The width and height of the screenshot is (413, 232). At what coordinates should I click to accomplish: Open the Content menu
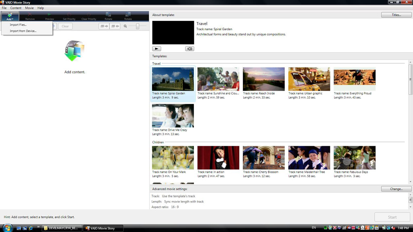pos(16,8)
